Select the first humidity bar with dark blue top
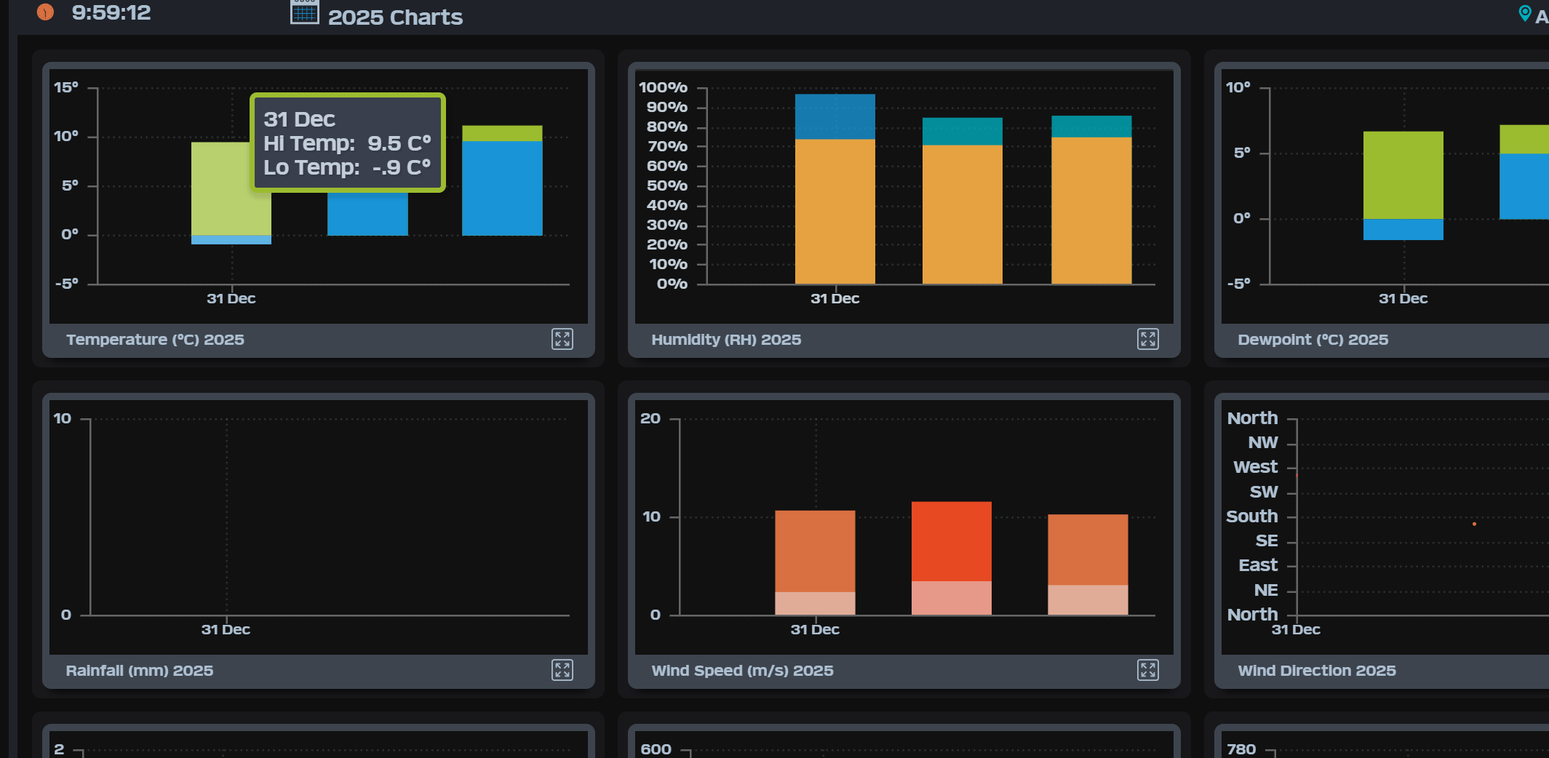1549x758 pixels. [835, 189]
